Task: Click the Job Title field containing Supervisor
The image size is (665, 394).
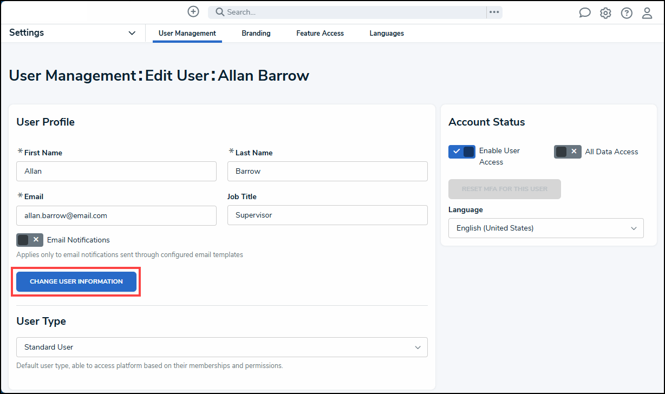Action: pos(328,215)
